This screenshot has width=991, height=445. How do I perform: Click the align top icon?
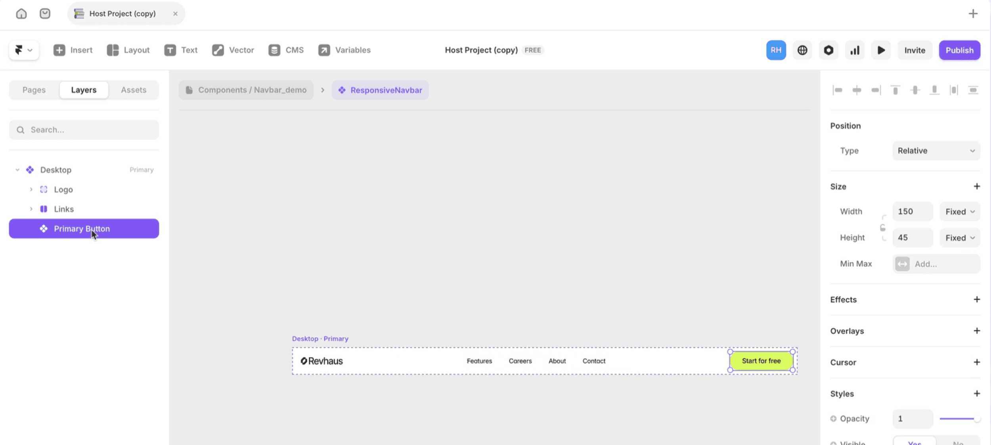point(895,90)
